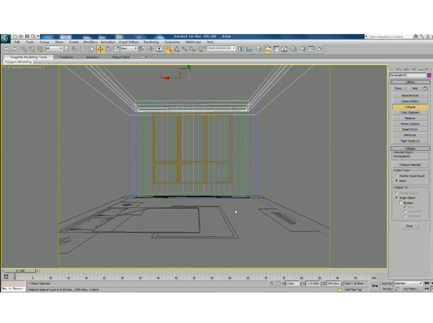433x323 pixels.
Task: Open Edit Named Selection Sets icon
Action: click(202, 49)
